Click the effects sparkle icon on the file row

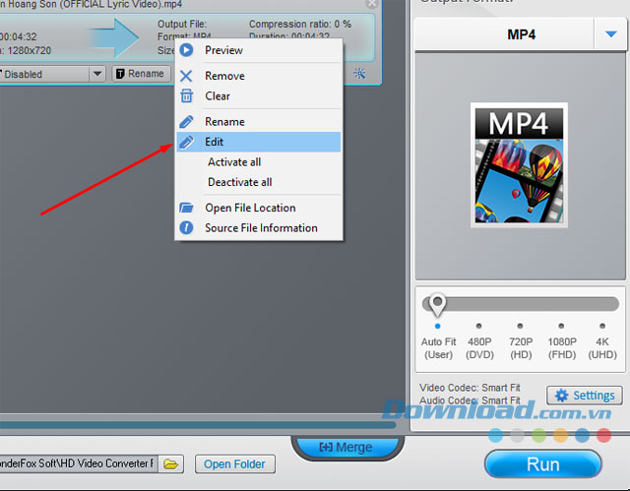coord(359,74)
